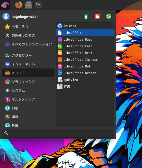Launch Firefox from the panel
The width and height of the screenshot is (142, 168).
[19, 5]
